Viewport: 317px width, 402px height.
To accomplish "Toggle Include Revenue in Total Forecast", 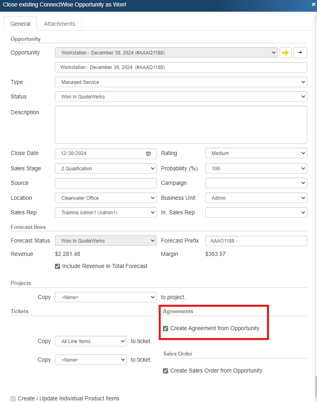I will tap(58, 266).
